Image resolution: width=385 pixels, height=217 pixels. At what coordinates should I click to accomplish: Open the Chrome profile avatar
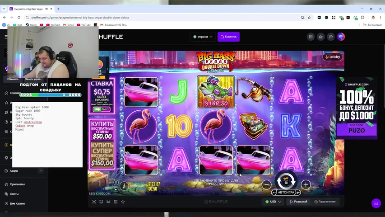pyautogui.click(x=373, y=18)
